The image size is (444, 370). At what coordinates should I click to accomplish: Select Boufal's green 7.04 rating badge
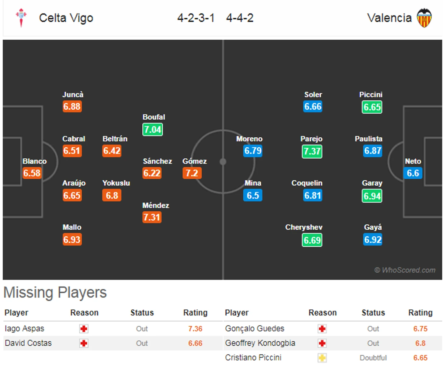point(153,129)
